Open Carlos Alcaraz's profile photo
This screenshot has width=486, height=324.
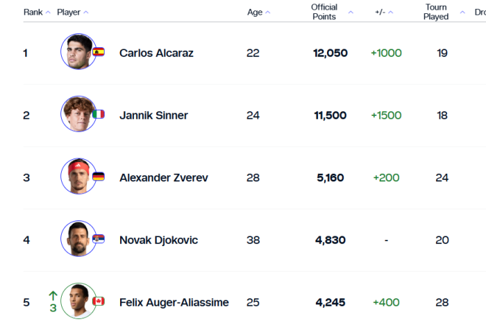tap(78, 52)
